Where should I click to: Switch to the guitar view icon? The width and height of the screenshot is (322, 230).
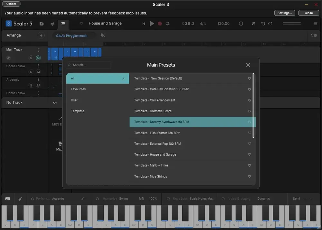point(20,199)
